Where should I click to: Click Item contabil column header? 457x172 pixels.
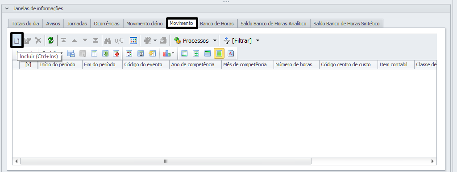click(396, 65)
